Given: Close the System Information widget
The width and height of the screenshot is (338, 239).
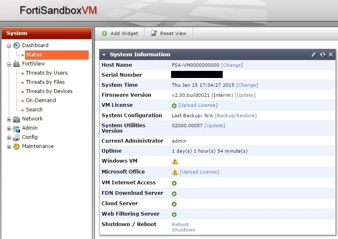Looking at the screenshot, I should [x=331, y=55].
